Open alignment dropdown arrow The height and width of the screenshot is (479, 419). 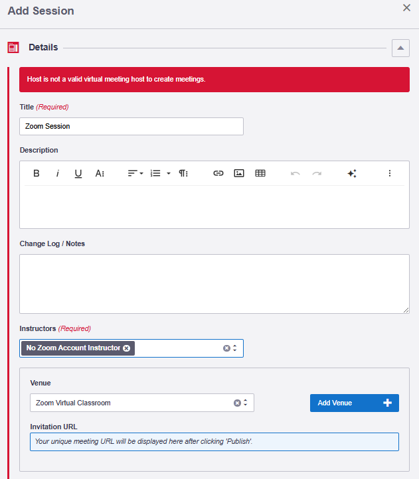point(141,173)
